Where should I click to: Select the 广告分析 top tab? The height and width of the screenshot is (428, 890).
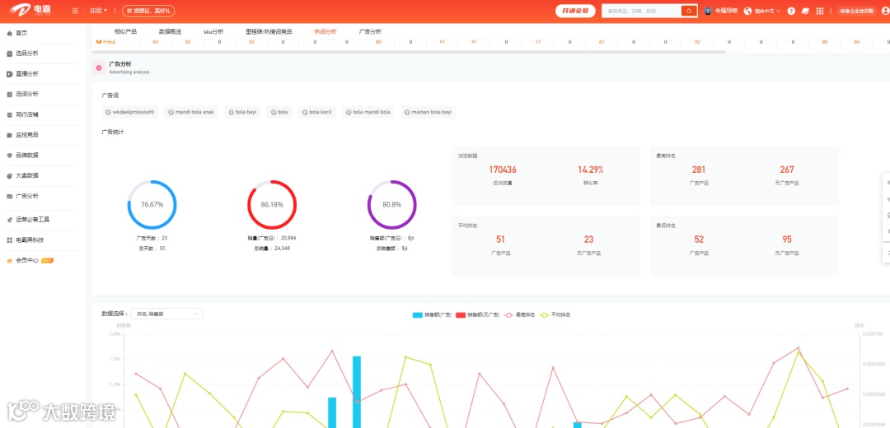370,32
